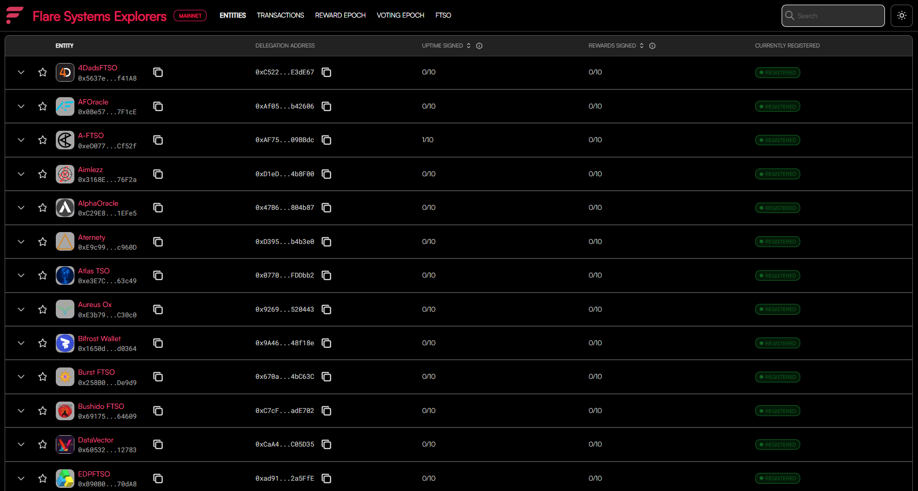
Task: Click the search magnifier icon
Action: 790,16
